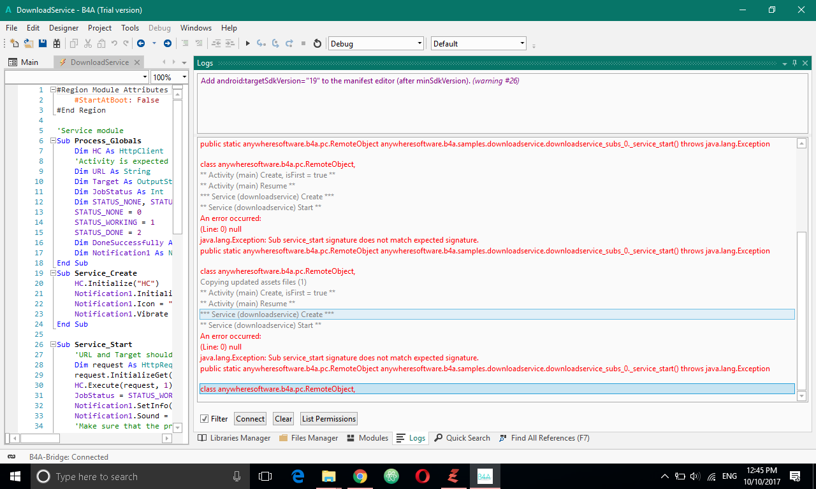816x489 pixels.
Task: Click the Connect button in Logs
Action: [x=250, y=419]
